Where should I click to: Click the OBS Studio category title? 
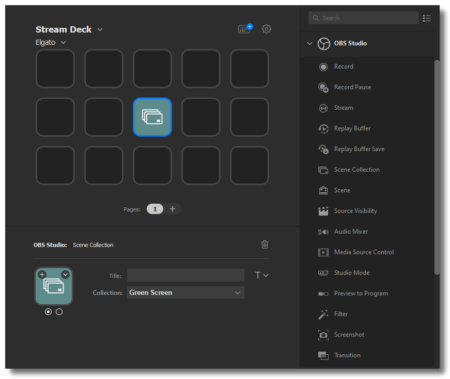coord(350,43)
